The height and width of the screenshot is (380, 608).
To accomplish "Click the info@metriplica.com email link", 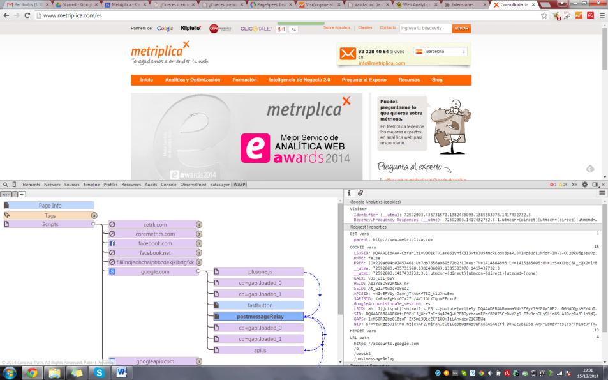I will click(x=382, y=63).
